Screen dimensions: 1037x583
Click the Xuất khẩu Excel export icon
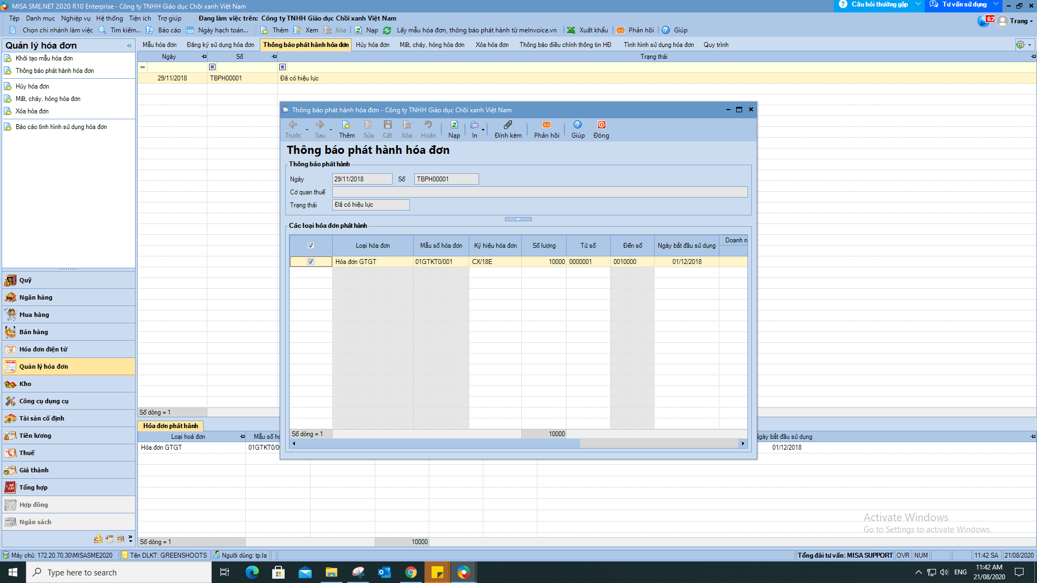571,30
